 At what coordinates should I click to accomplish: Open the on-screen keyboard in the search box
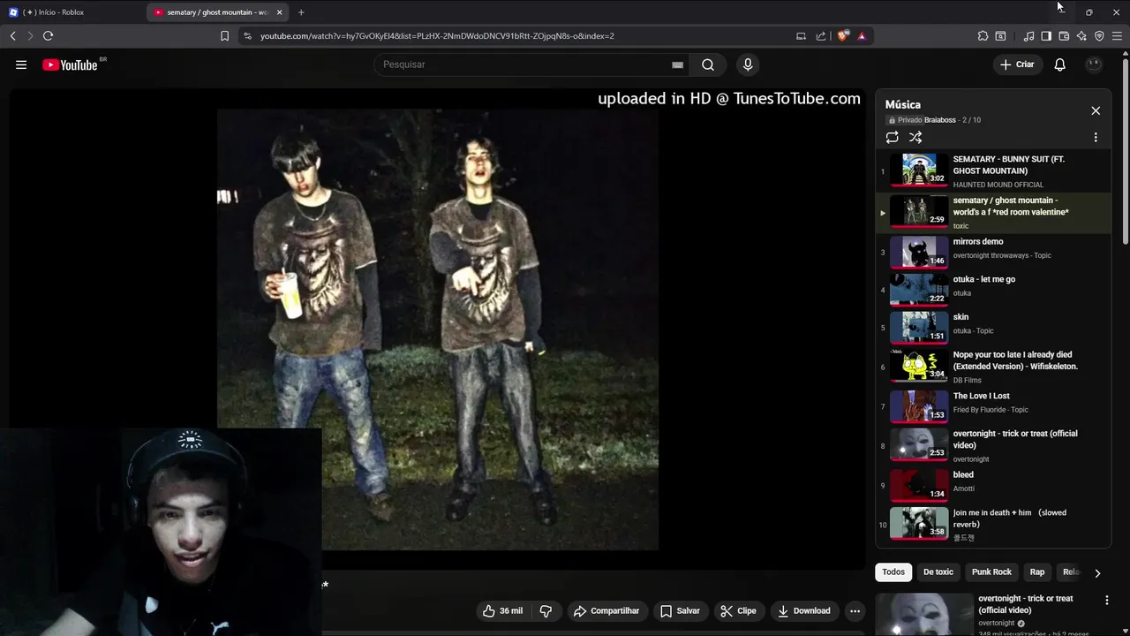(677, 64)
